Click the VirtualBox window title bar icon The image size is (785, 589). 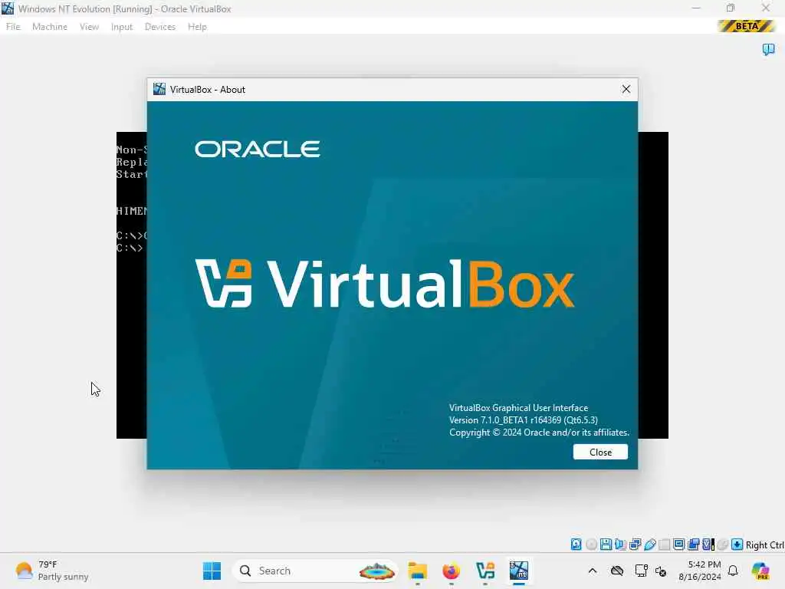[x=8, y=8]
